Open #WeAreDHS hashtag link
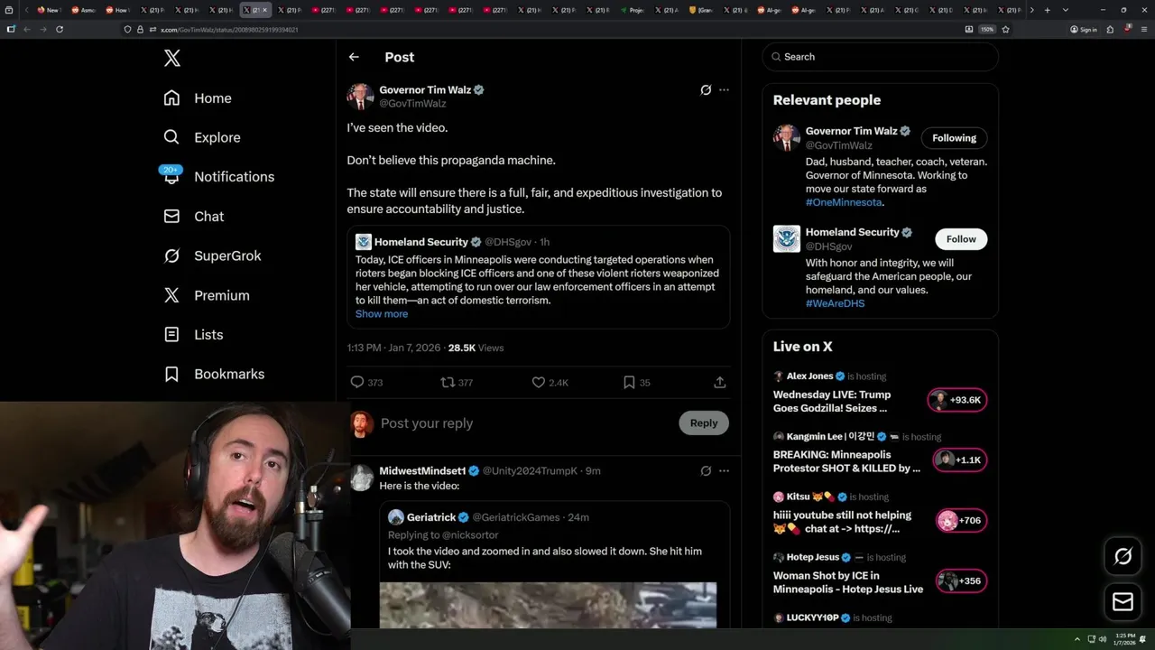Image resolution: width=1155 pixels, height=650 pixels. pyautogui.click(x=835, y=303)
